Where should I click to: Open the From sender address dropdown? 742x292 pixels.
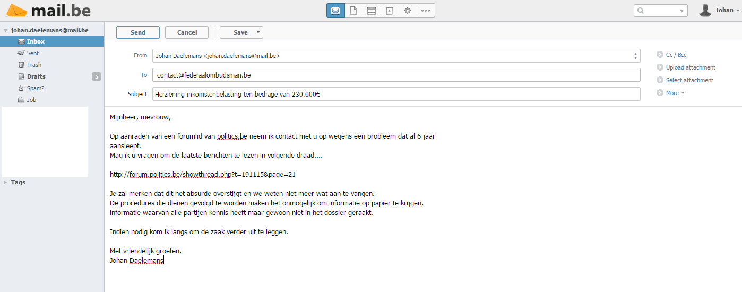[x=635, y=56]
